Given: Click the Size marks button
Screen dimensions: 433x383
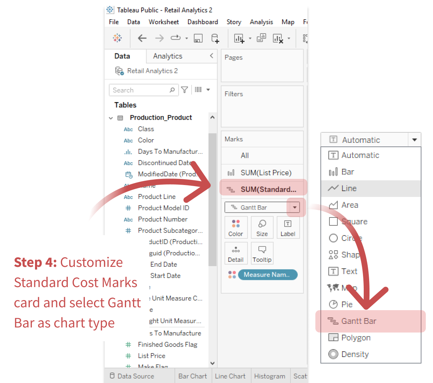Looking at the screenshot, I should (x=262, y=228).
